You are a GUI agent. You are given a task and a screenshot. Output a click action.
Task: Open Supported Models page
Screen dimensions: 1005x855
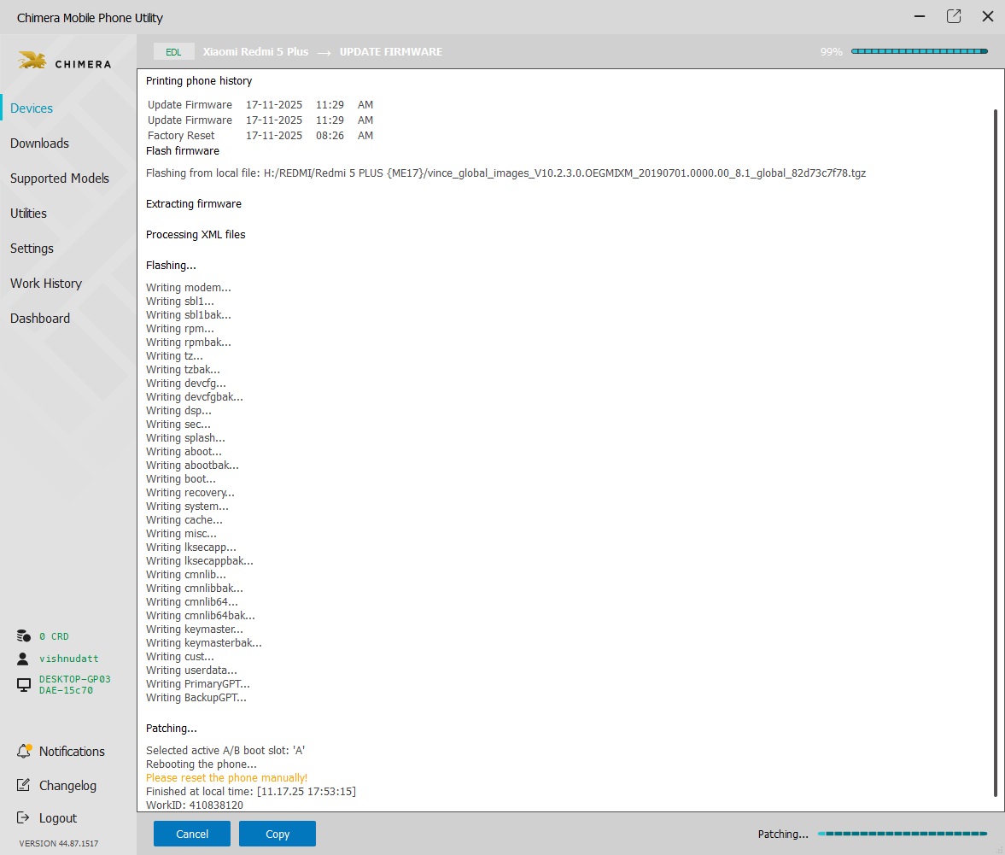click(60, 179)
